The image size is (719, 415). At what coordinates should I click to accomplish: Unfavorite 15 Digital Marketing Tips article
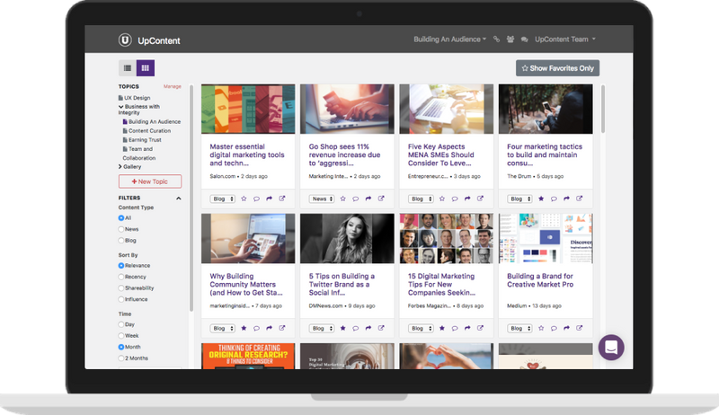(442, 329)
